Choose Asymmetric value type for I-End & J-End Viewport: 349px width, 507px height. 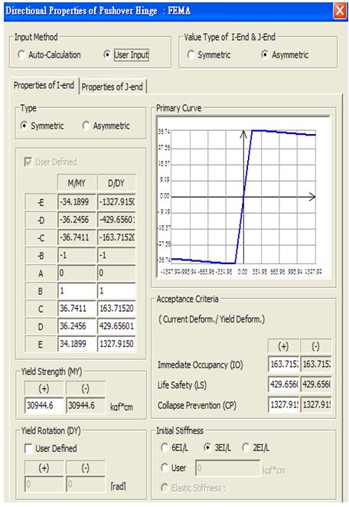point(285,55)
